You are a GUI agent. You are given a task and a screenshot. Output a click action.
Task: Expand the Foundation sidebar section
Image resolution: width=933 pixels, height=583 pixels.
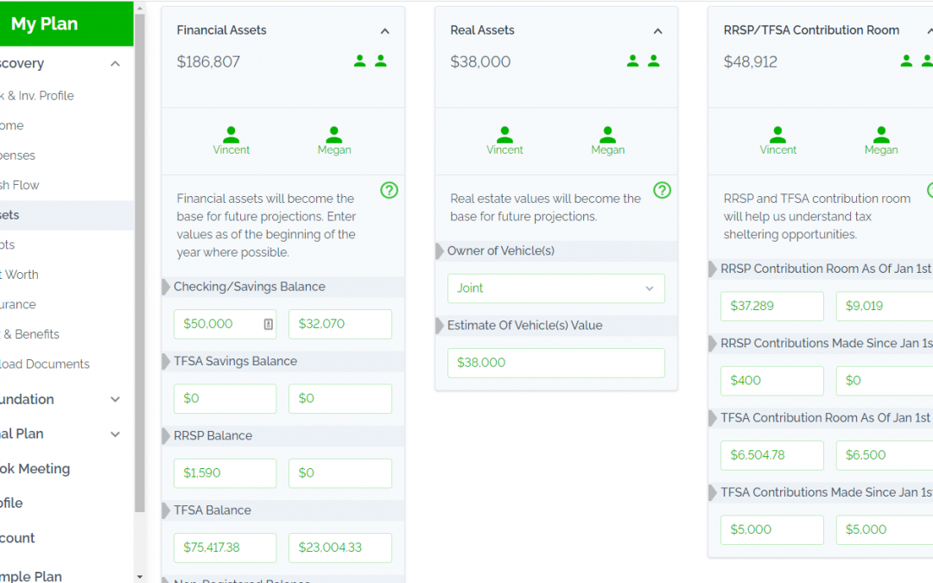click(x=116, y=400)
